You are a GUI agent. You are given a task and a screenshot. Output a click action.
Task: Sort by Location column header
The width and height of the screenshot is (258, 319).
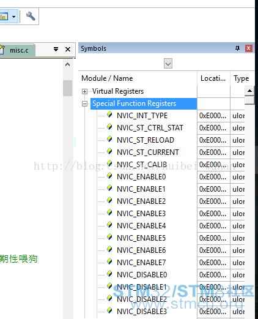point(213,78)
